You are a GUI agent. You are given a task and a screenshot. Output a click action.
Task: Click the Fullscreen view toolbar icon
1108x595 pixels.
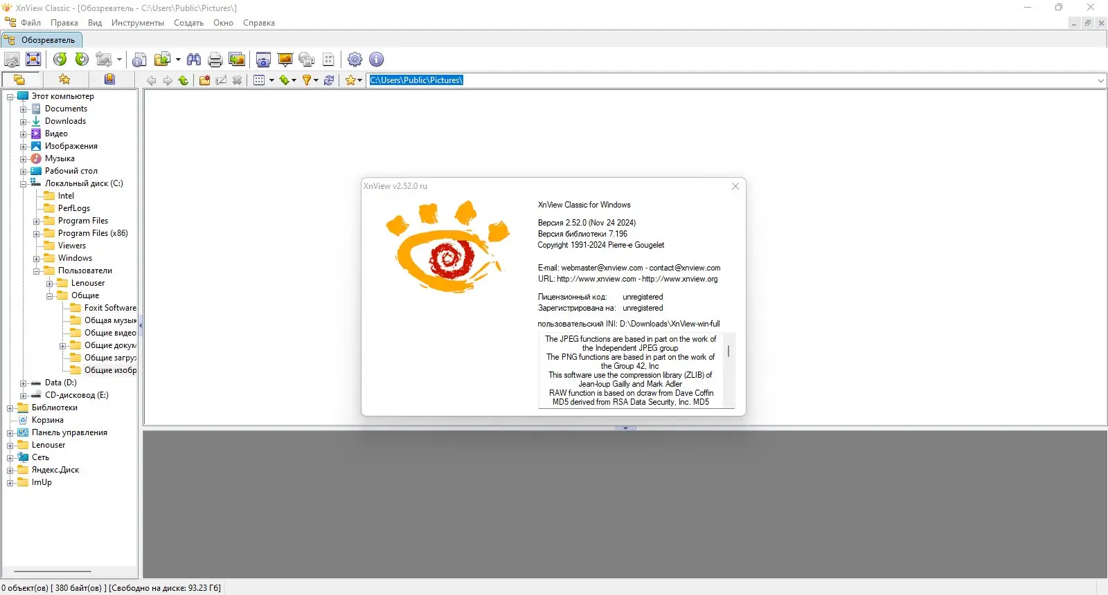(x=33, y=59)
